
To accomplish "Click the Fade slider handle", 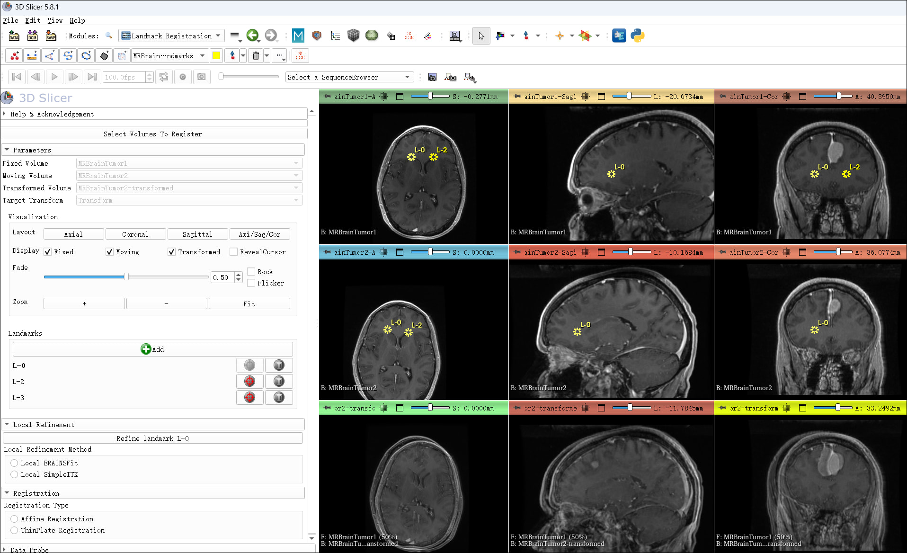I will tap(126, 276).
